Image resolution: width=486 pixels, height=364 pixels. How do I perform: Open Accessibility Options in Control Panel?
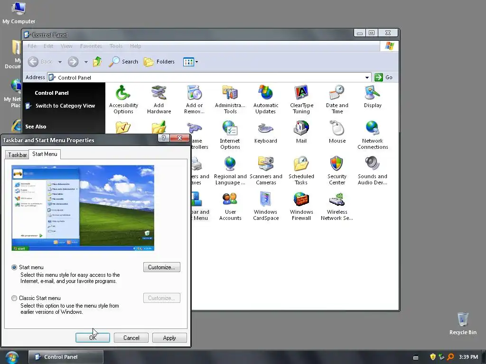[x=123, y=100]
